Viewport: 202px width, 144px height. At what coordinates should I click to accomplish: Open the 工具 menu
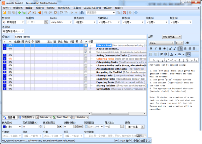[77, 8]
